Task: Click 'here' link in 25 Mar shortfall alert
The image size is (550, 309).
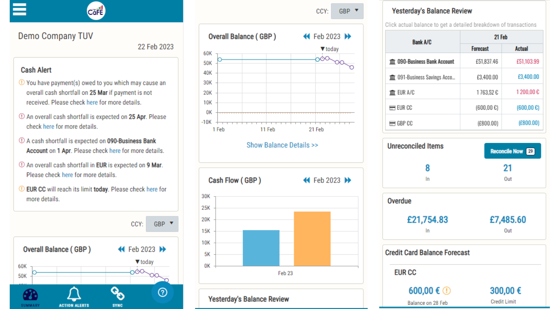Action: point(92,102)
